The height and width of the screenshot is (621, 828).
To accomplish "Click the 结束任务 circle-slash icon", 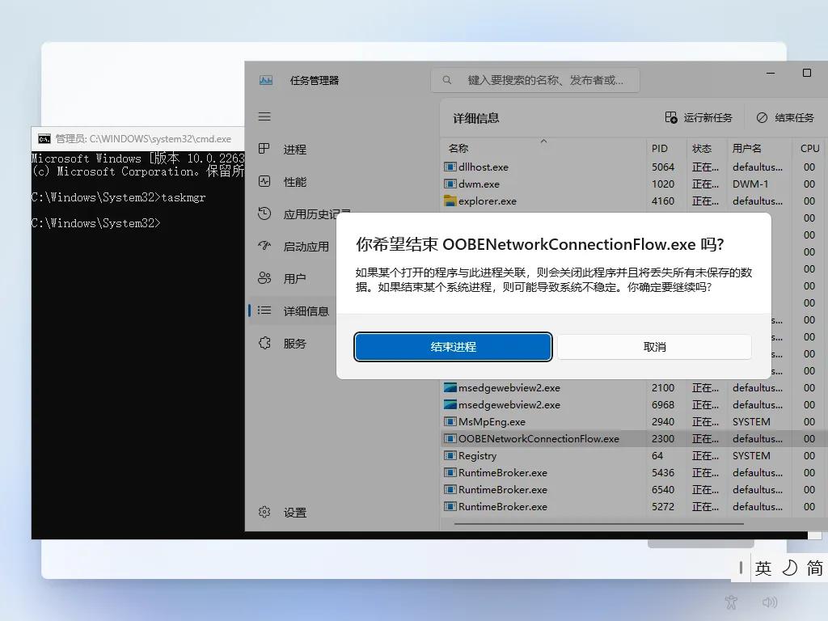I will tap(762, 118).
